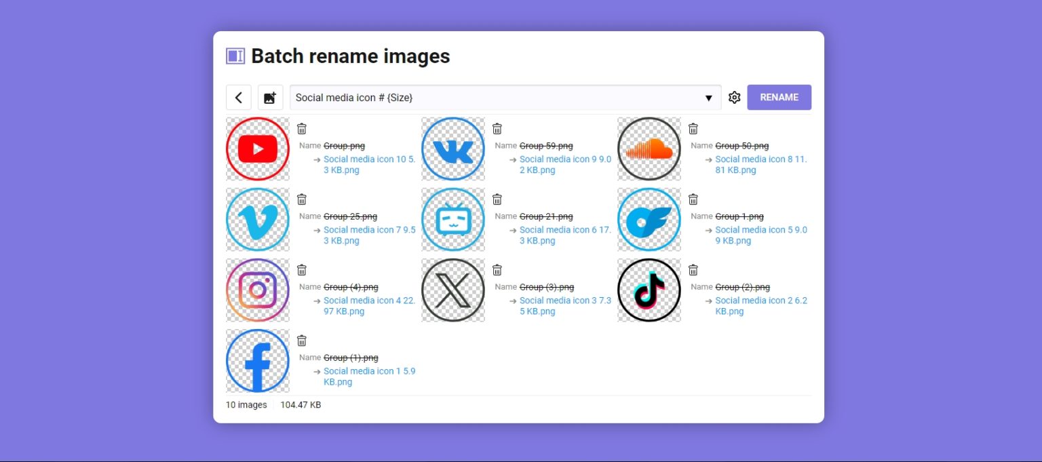Open Social media icon 1 file link
Screen dimensions: 1042x462
(x=370, y=371)
